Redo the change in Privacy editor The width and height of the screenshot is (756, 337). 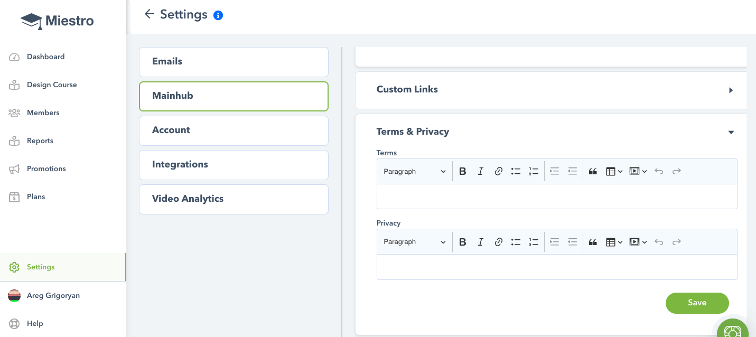tap(677, 242)
